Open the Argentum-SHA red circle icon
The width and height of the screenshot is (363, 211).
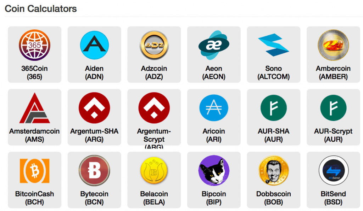point(94,108)
